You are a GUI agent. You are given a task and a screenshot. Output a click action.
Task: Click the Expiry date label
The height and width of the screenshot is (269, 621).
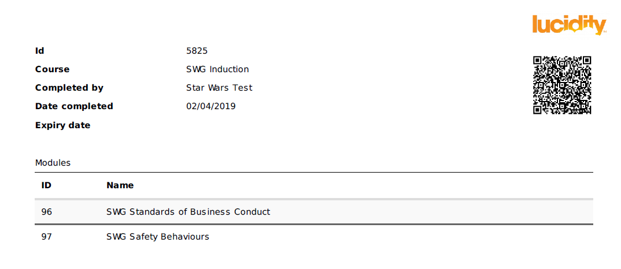click(62, 125)
